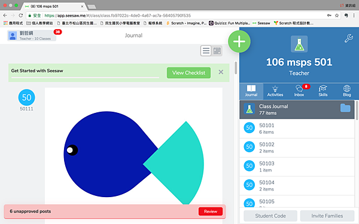The width and height of the screenshot is (359, 224).
Task: Bookmark page with the star icon
Action: click(x=336, y=16)
